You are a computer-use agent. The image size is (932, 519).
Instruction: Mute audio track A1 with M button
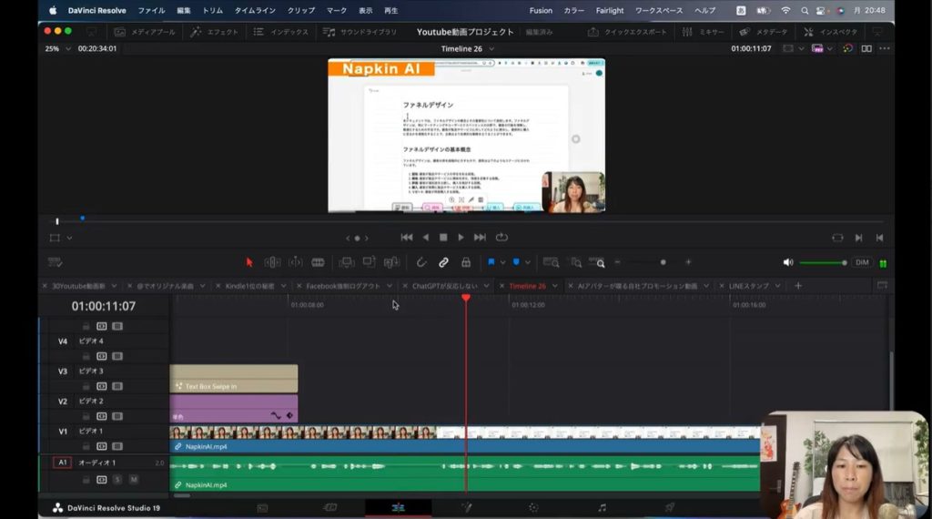click(133, 479)
